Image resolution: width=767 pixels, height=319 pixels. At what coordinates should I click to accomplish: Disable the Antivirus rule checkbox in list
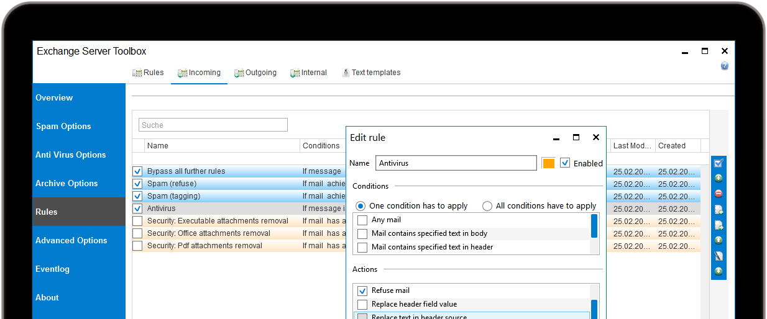click(137, 209)
